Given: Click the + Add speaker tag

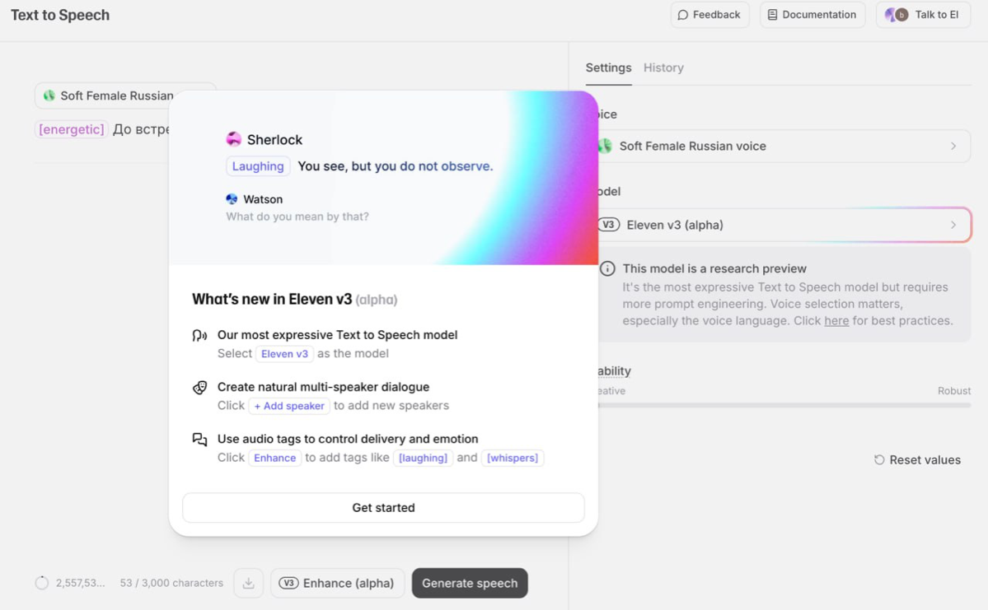Looking at the screenshot, I should (289, 406).
